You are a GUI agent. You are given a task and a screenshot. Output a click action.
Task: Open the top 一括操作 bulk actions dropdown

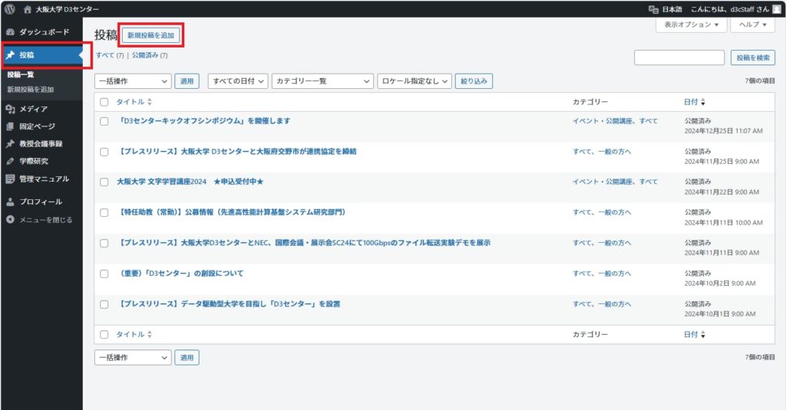133,81
